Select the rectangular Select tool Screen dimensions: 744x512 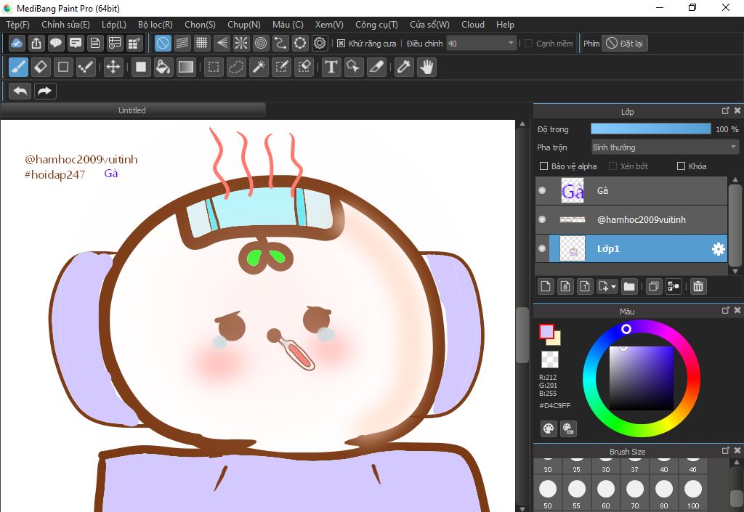[x=214, y=68]
